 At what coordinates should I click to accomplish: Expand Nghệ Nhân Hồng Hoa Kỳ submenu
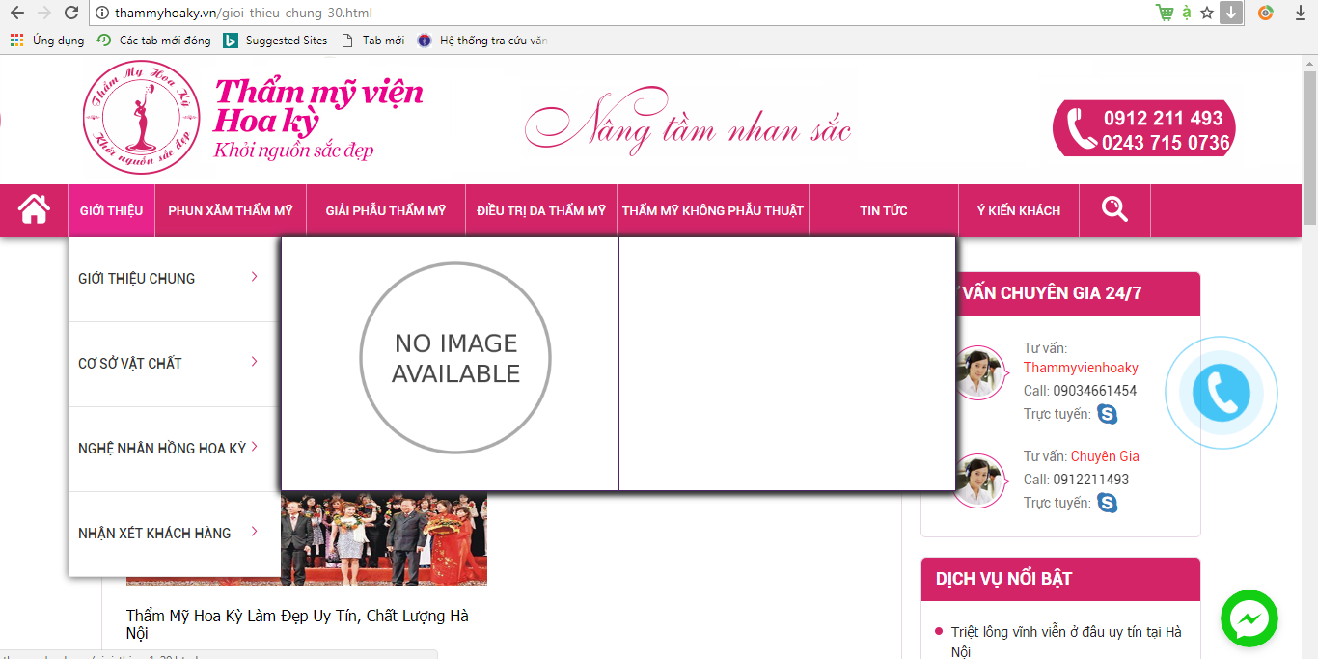(254, 448)
